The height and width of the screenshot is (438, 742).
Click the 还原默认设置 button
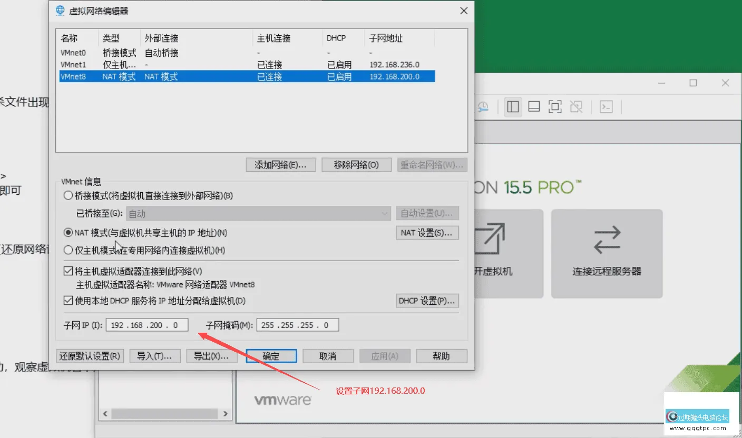(90, 356)
